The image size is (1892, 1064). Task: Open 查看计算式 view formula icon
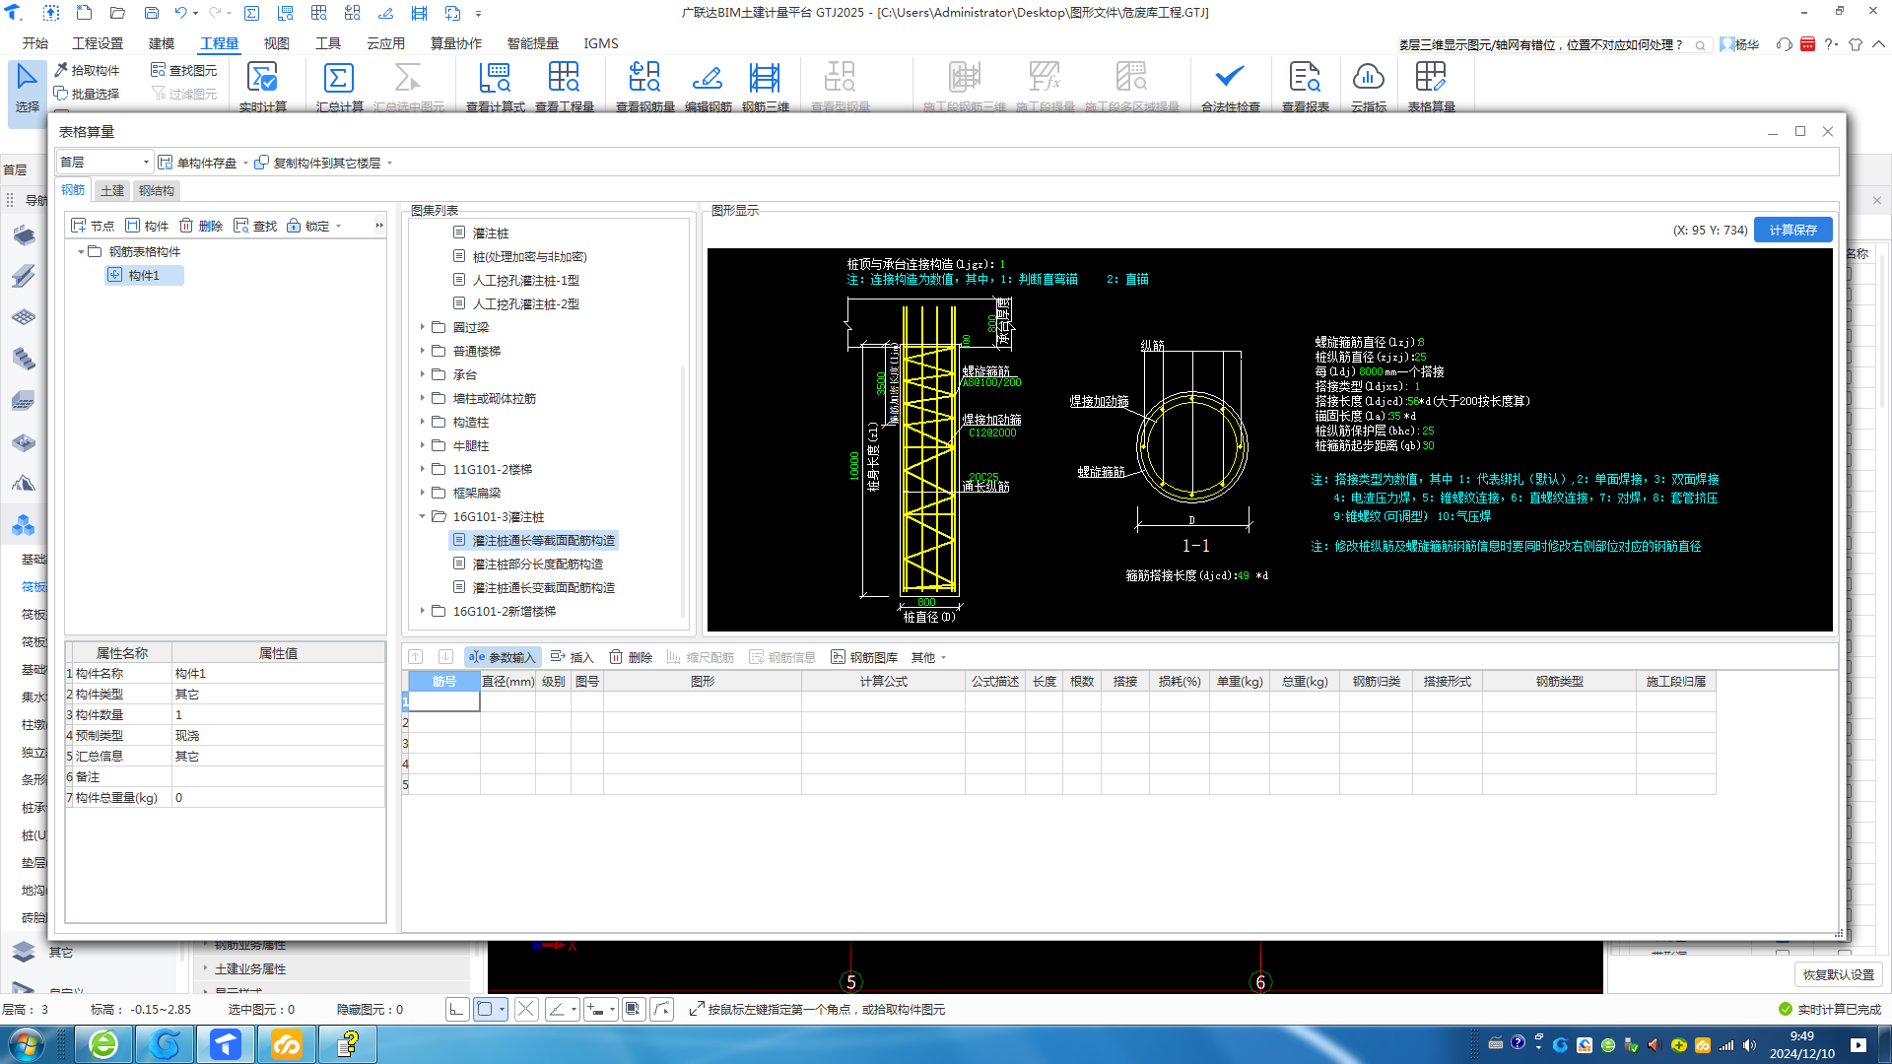pos(495,87)
